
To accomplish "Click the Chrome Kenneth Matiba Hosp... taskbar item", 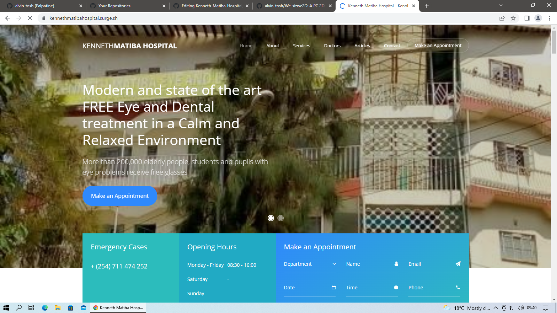I will [118, 308].
